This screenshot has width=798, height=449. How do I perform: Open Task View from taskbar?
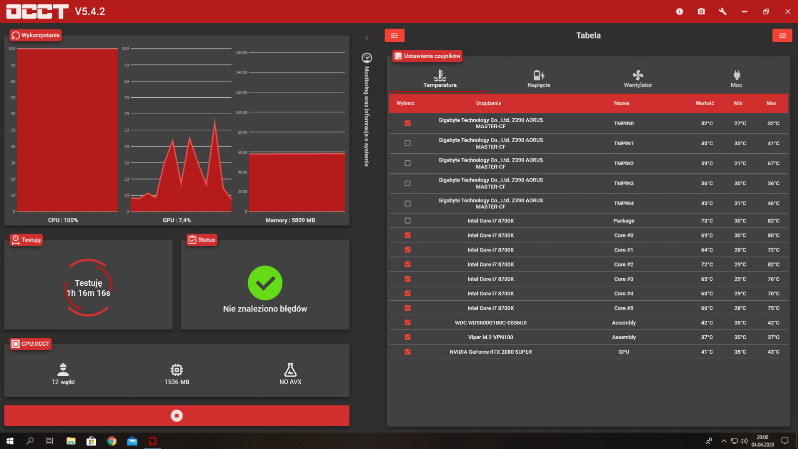click(50, 441)
